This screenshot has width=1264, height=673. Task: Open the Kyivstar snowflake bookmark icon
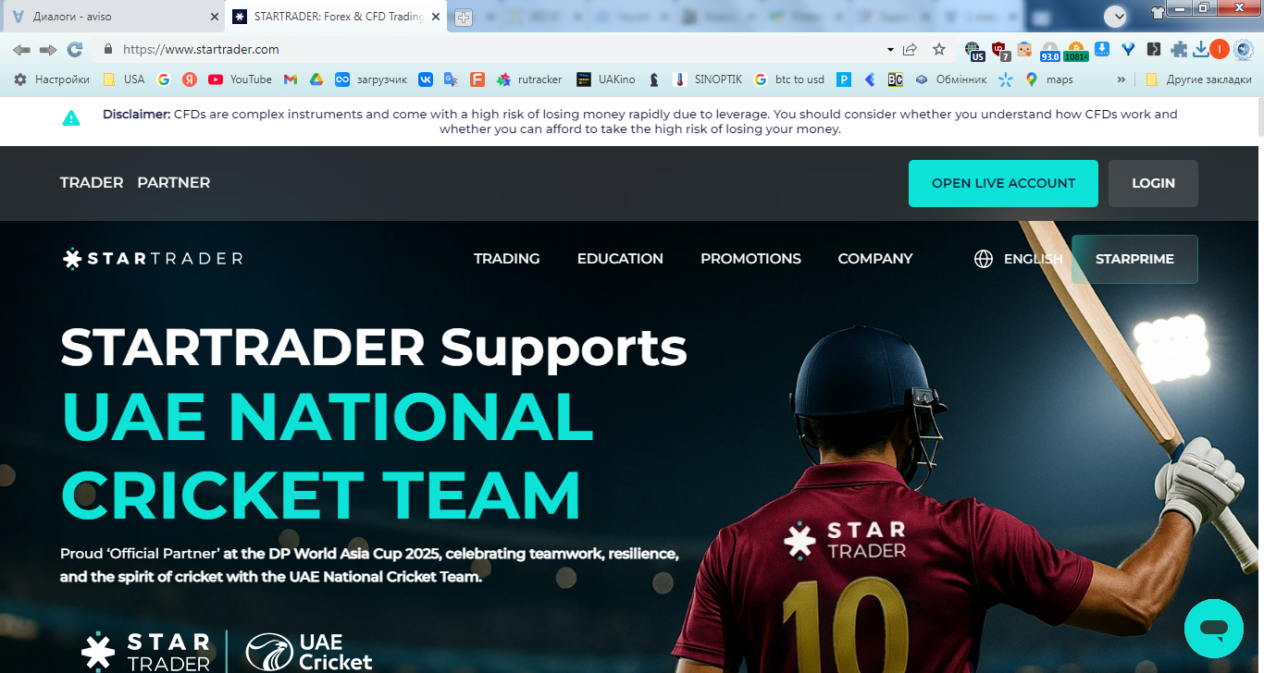pos(1006,80)
